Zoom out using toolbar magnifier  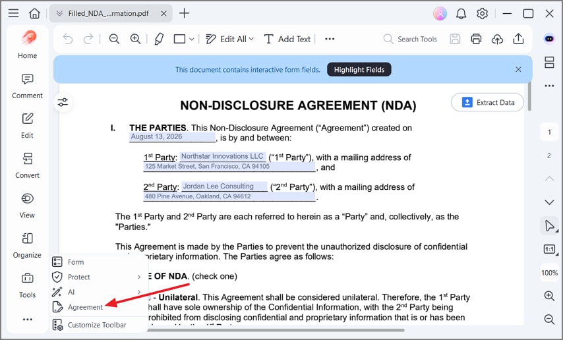(x=114, y=39)
